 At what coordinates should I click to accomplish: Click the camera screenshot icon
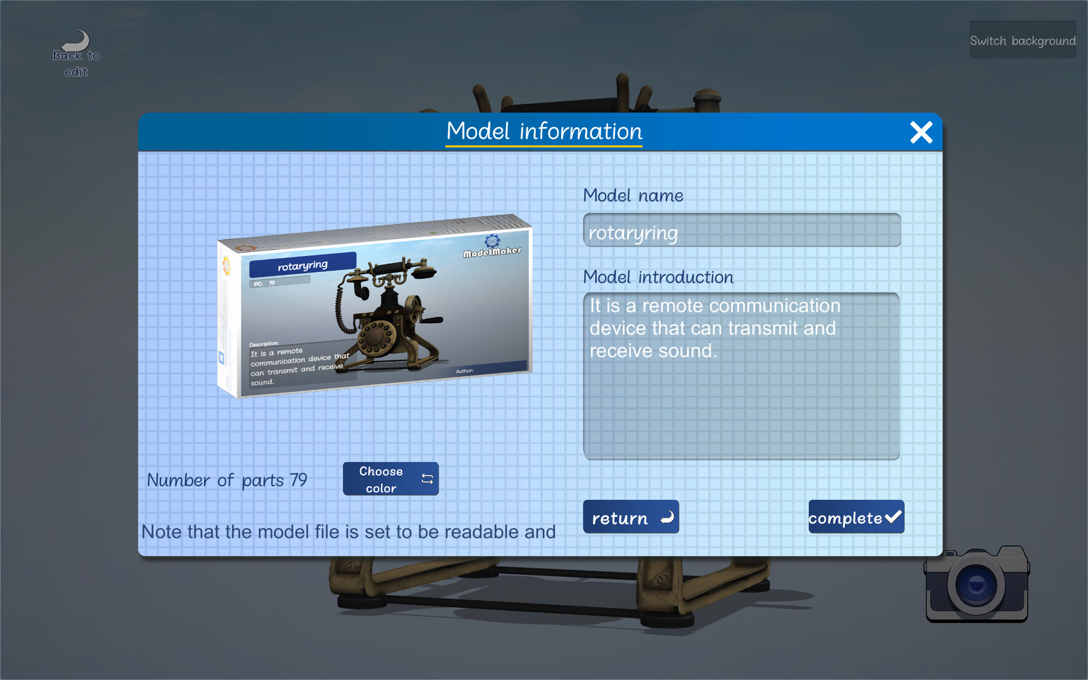977,584
